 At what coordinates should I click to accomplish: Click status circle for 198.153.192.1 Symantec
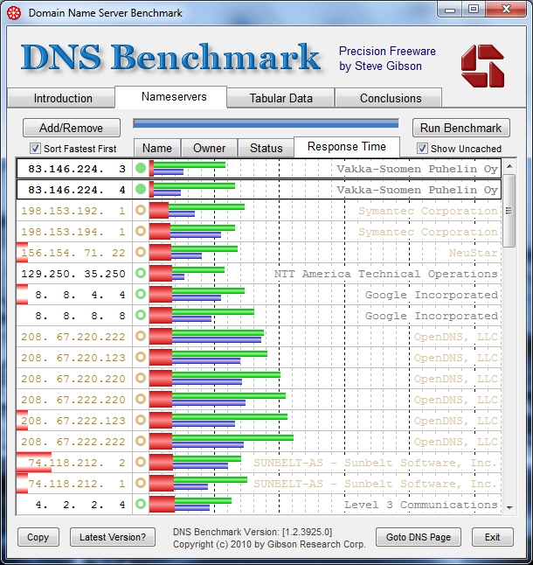[141, 211]
